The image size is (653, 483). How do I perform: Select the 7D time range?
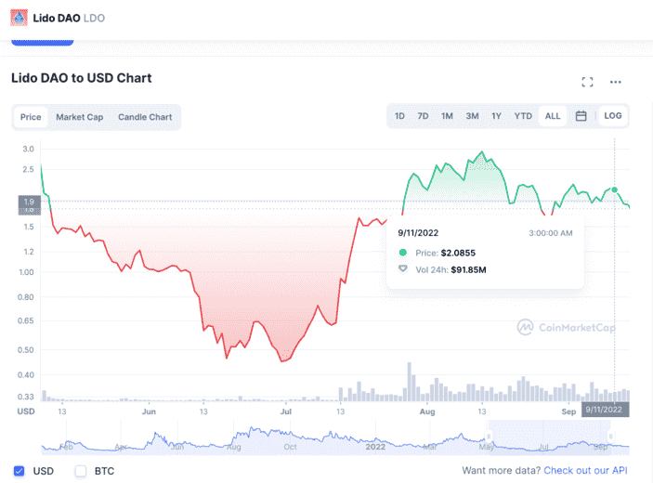(x=424, y=116)
